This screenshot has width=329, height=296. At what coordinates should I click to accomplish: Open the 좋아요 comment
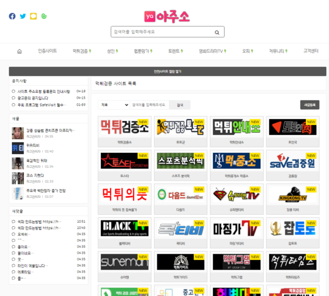pos(24,247)
